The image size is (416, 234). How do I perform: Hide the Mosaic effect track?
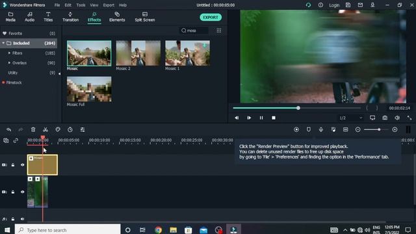[23, 164]
